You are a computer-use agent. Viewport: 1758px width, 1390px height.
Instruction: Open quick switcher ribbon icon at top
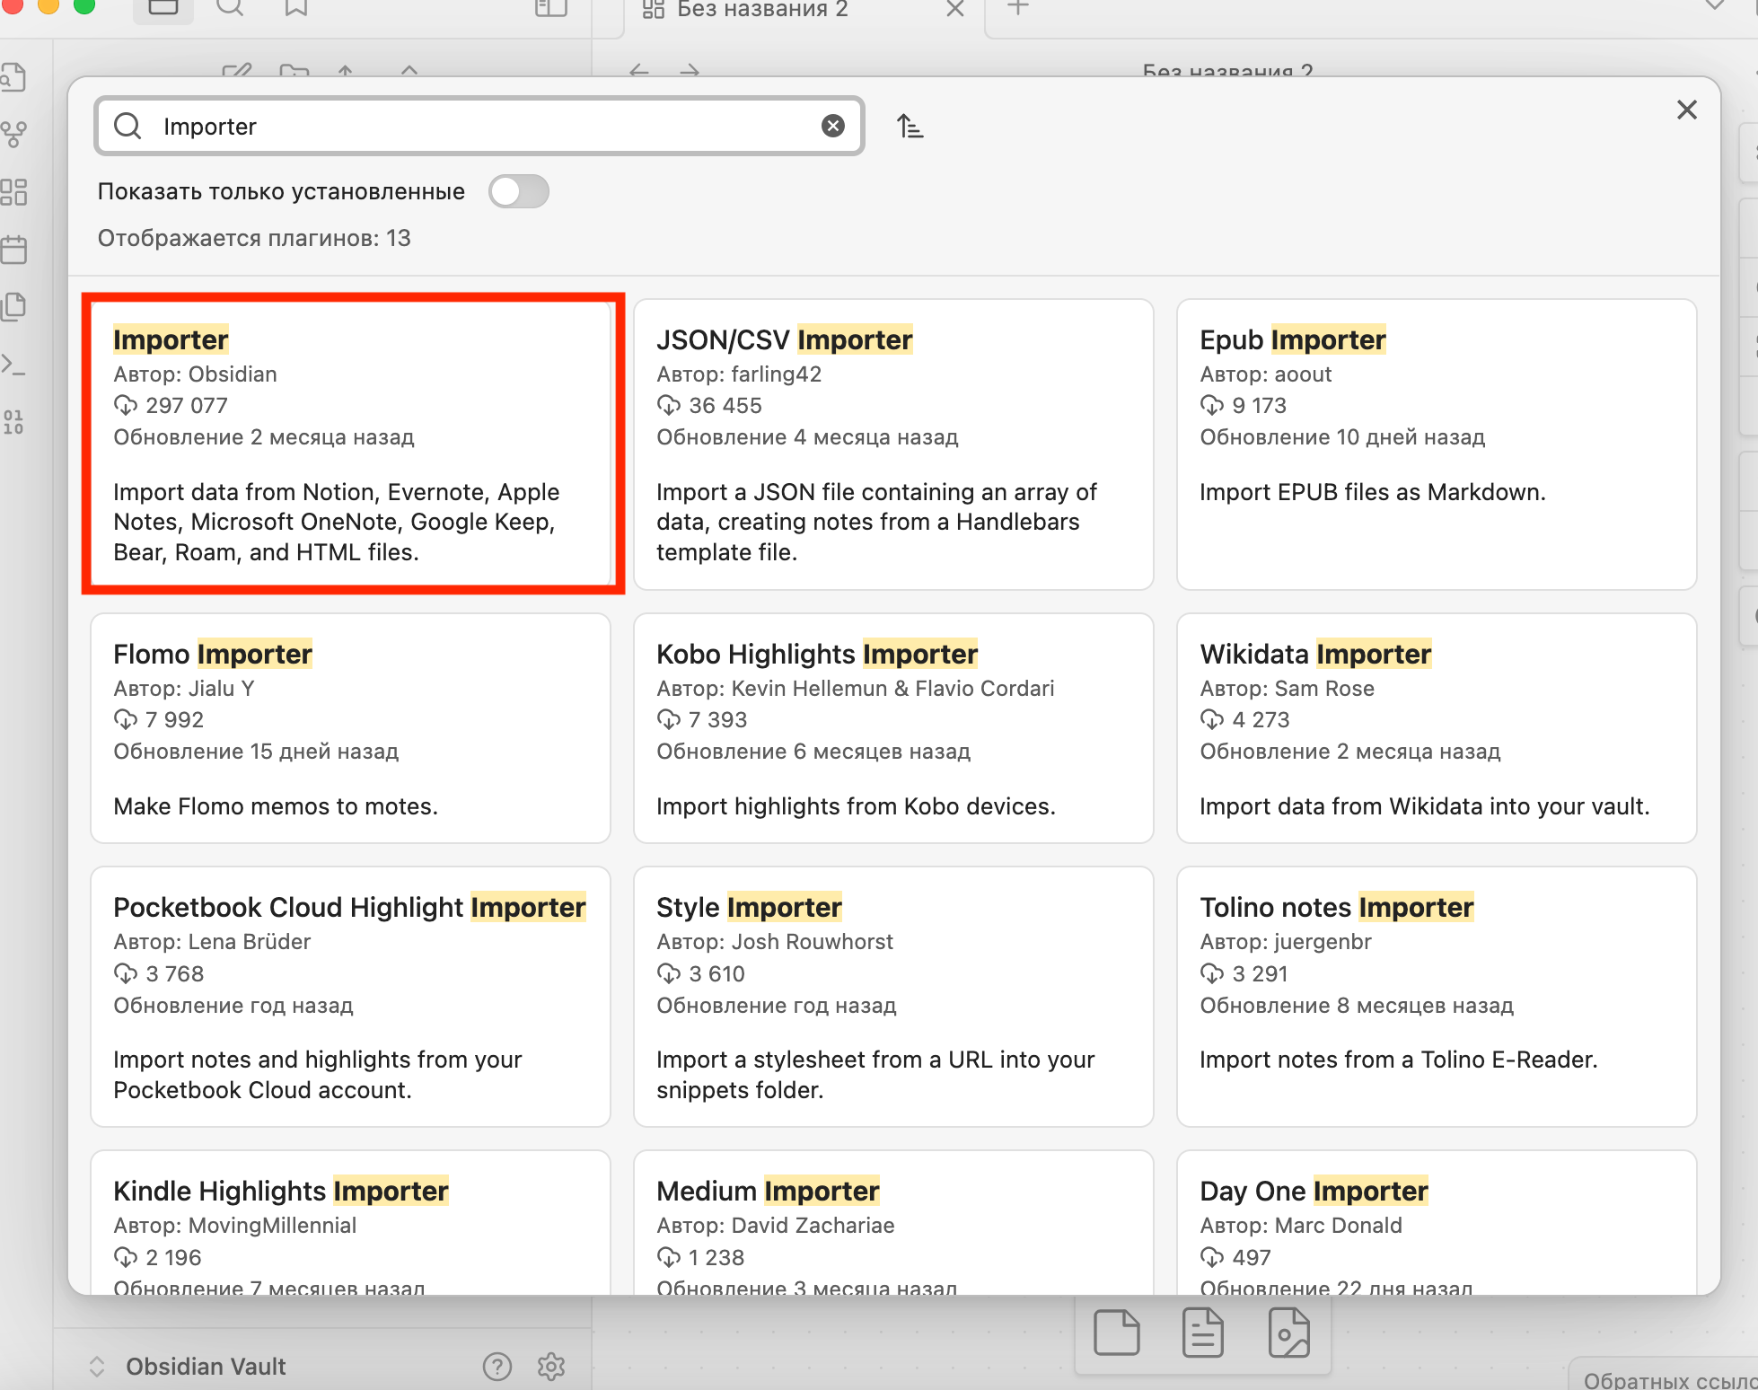[14, 77]
